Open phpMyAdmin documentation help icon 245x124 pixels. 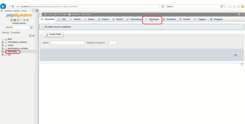pos(18,20)
